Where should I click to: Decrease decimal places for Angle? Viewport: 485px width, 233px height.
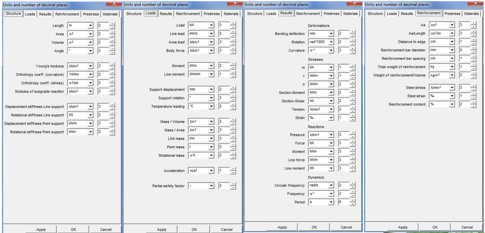(112, 53)
